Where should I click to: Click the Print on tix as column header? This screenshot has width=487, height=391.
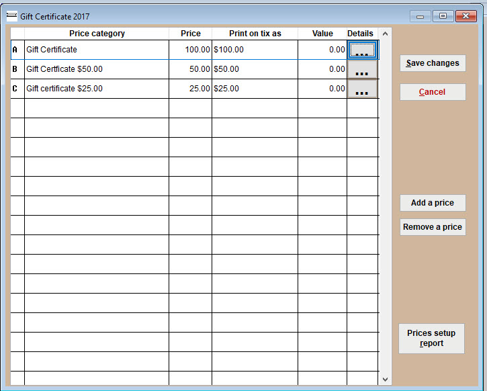tap(255, 34)
